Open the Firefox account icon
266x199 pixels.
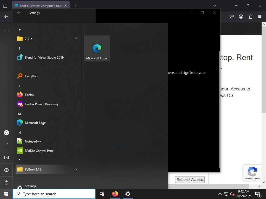[241, 17]
